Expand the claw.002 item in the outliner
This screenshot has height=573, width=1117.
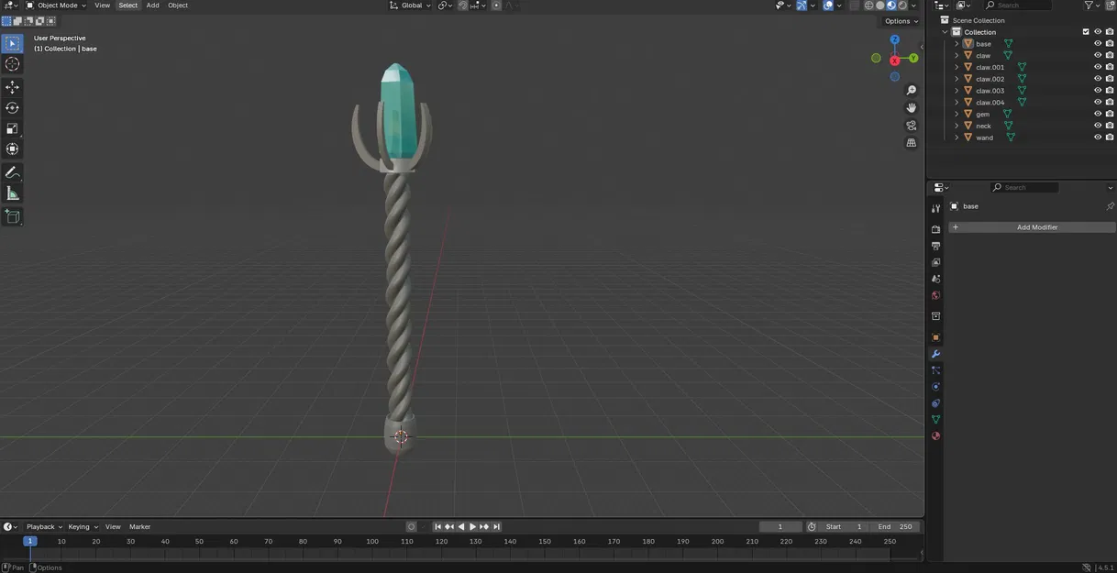[x=957, y=78]
